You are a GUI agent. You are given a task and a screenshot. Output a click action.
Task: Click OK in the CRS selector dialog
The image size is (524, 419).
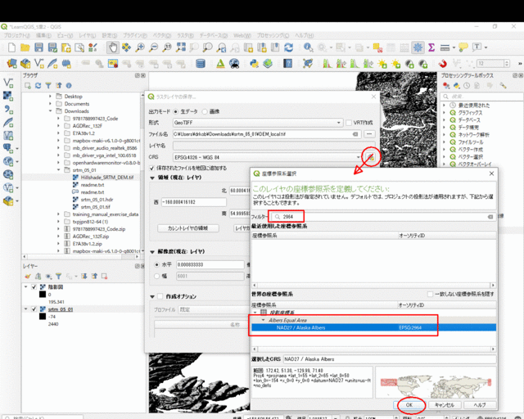point(409,404)
